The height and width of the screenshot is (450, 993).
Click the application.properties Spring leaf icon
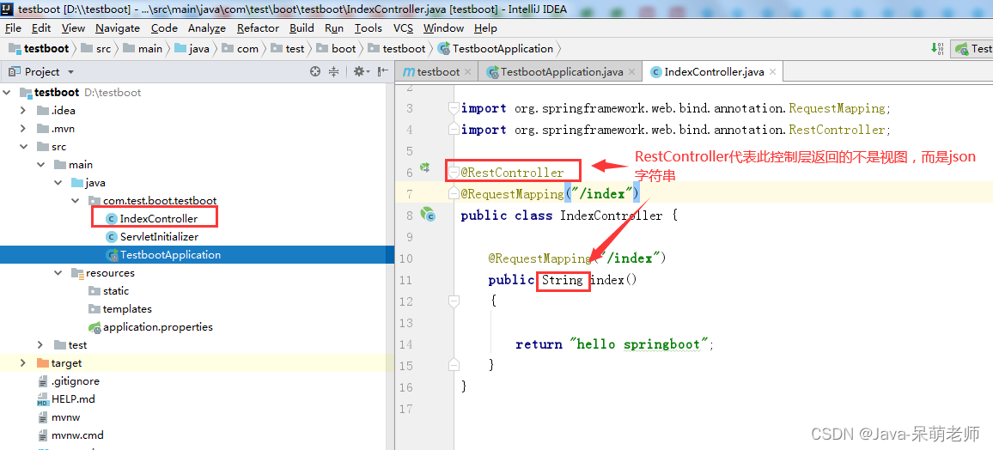(95, 327)
